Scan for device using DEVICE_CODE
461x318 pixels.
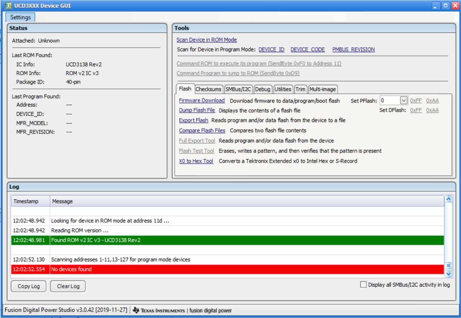tap(307, 49)
